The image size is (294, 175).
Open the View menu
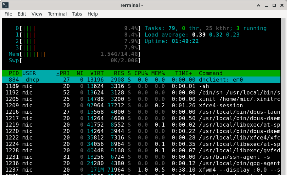[37, 14]
